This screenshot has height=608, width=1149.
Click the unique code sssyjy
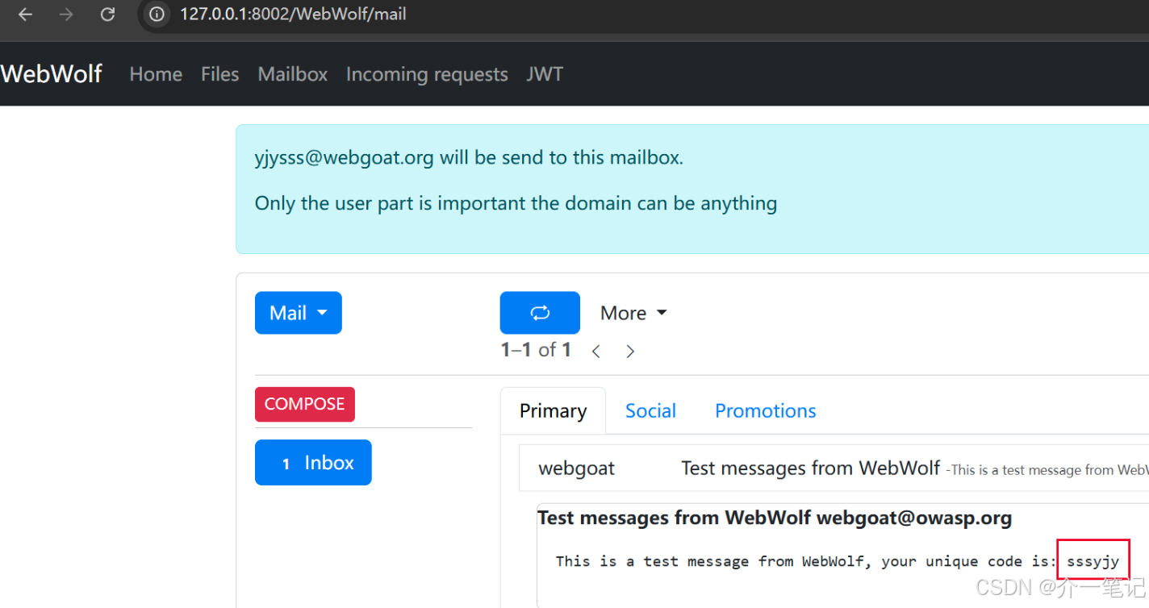point(1093,561)
